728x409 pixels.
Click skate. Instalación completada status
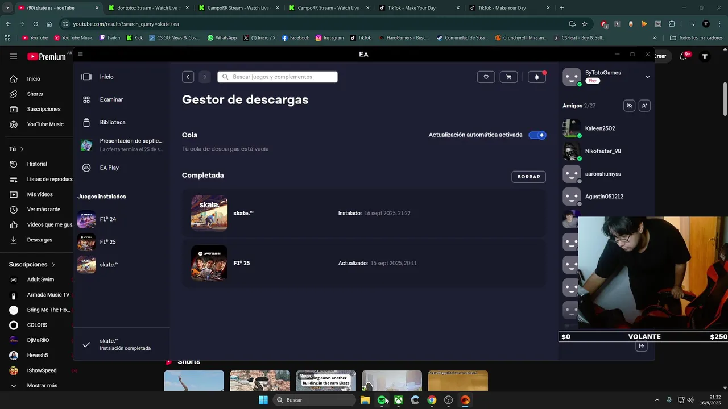(121, 344)
